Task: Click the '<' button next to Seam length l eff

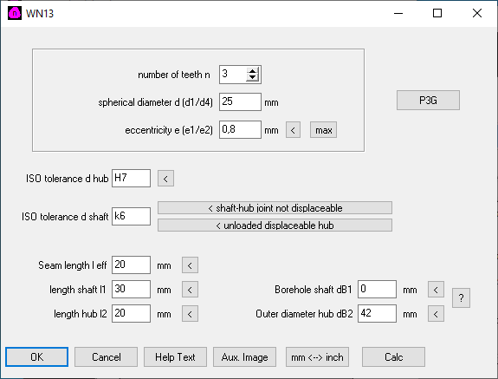Action: pyautogui.click(x=190, y=265)
